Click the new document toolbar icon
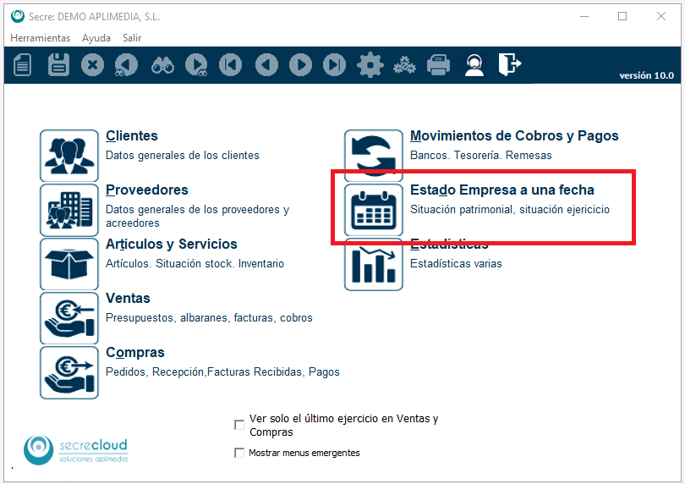 (x=23, y=64)
